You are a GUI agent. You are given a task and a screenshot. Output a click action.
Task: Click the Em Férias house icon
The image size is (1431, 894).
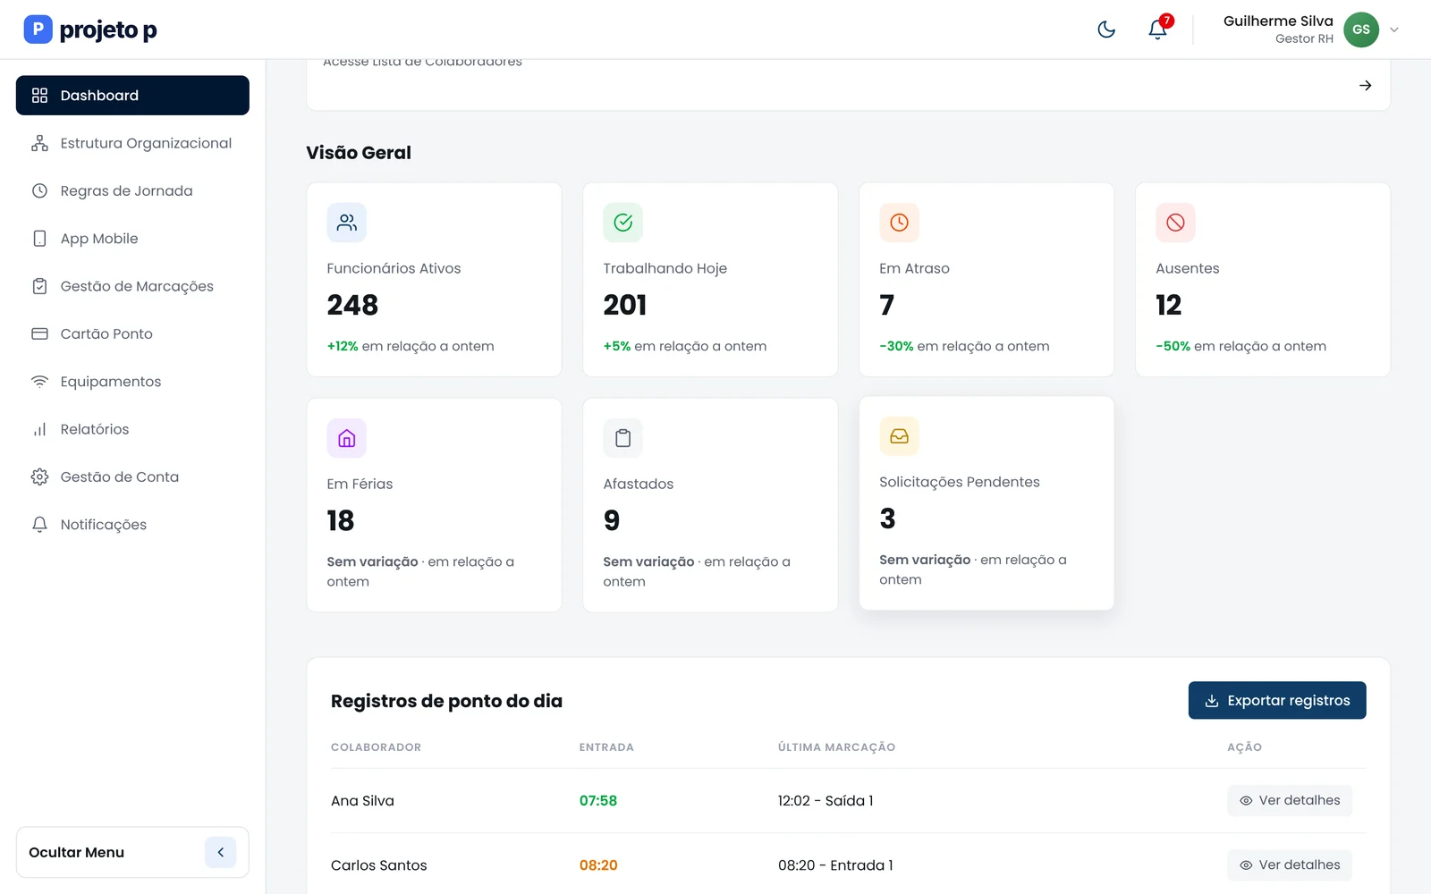(x=347, y=438)
